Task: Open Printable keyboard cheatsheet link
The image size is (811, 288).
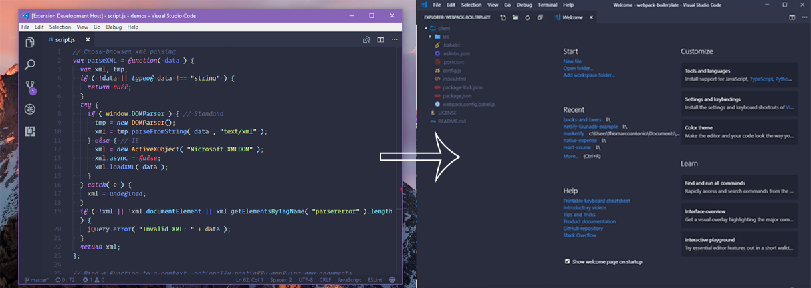Action: point(597,201)
